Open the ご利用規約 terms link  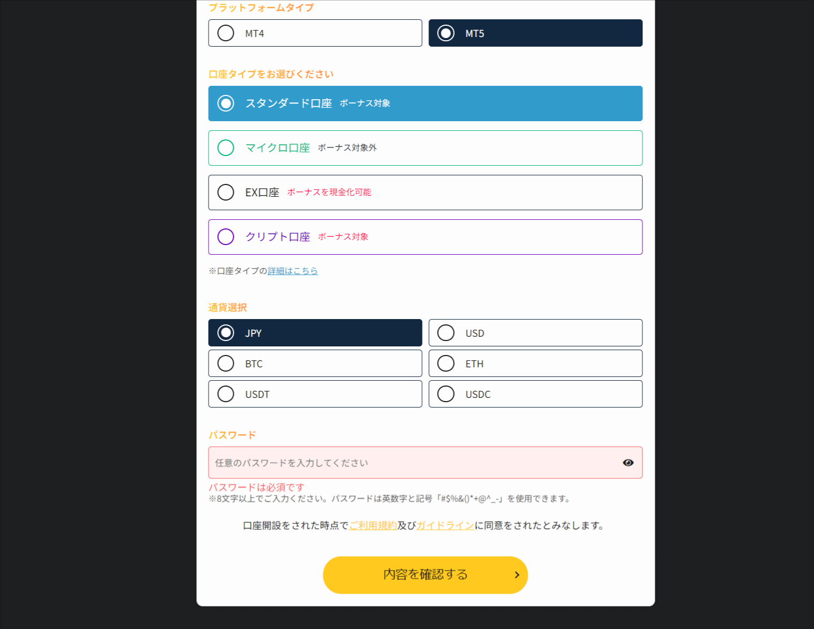[373, 526]
